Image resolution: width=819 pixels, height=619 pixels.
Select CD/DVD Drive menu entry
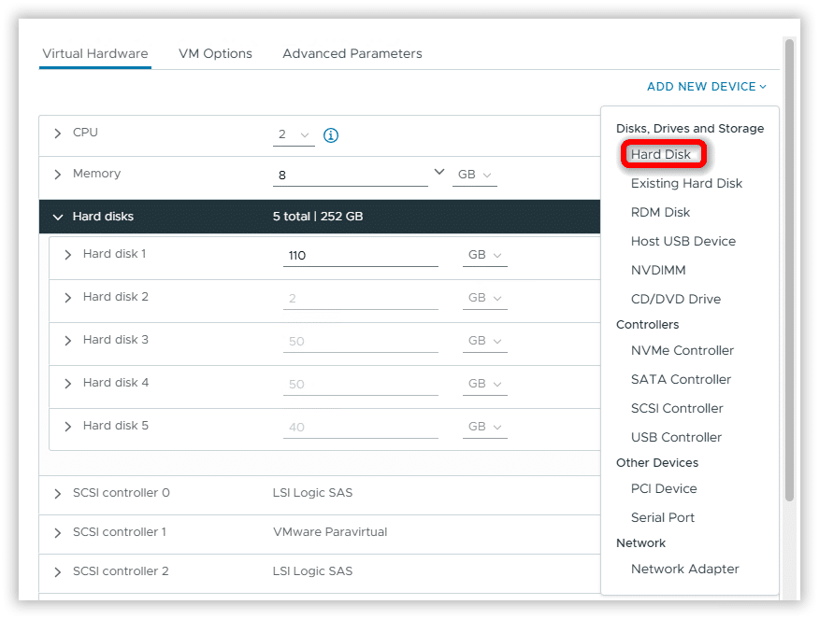pyautogui.click(x=675, y=300)
